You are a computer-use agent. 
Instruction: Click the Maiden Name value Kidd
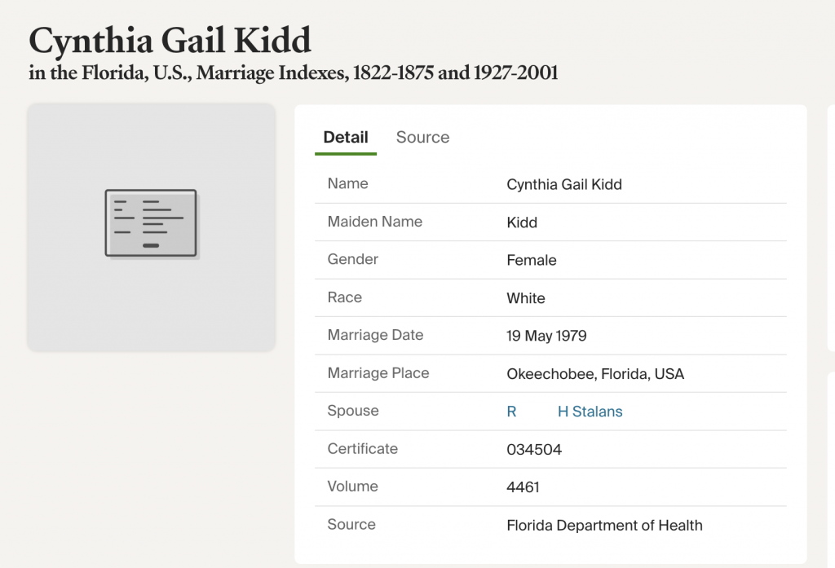click(522, 222)
